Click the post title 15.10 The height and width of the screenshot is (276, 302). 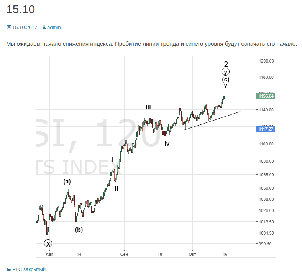(x=21, y=10)
